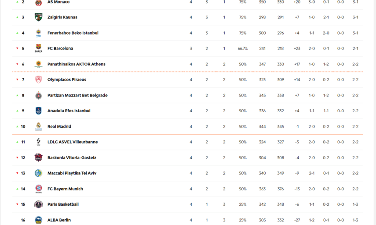376x225 pixels.
Task: Click the Paris Basketball logo icon
Action: pyautogui.click(x=38, y=204)
